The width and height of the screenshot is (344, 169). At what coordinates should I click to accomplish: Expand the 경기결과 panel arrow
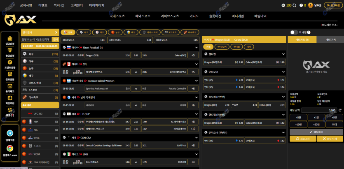pos(56,32)
